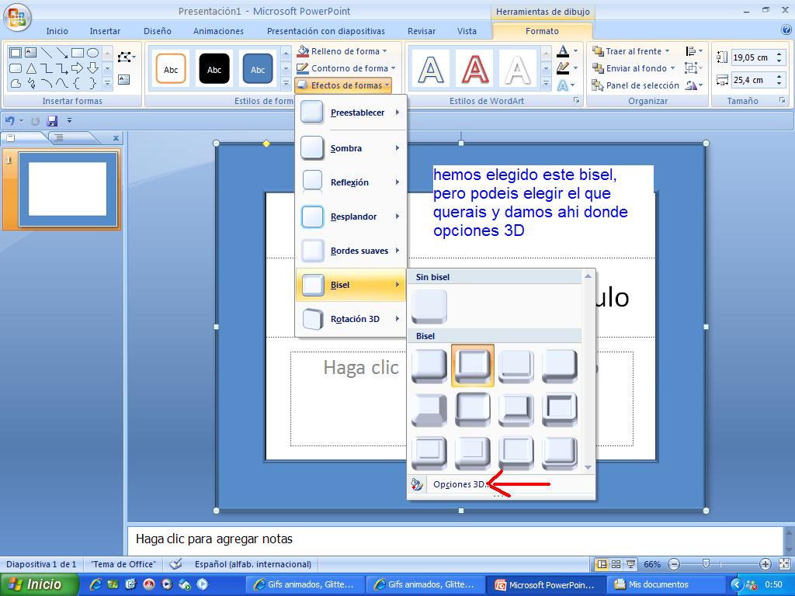The height and width of the screenshot is (596, 795).
Task: Apply the white Abc shape style
Action: [x=171, y=69]
